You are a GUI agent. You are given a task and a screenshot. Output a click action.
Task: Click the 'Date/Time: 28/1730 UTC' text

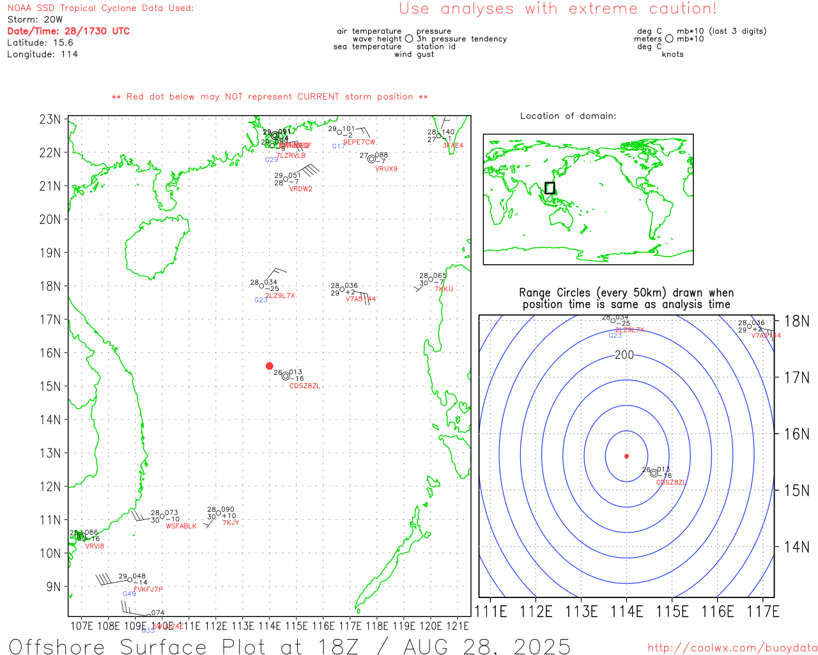tap(68, 31)
